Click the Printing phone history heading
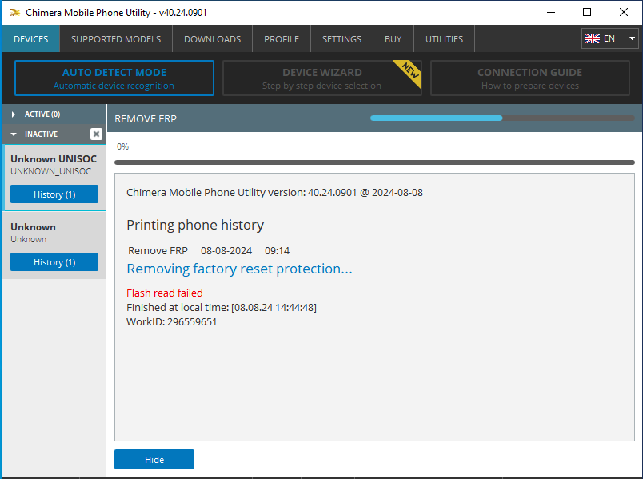Image resolution: width=643 pixels, height=479 pixels. 195,225
